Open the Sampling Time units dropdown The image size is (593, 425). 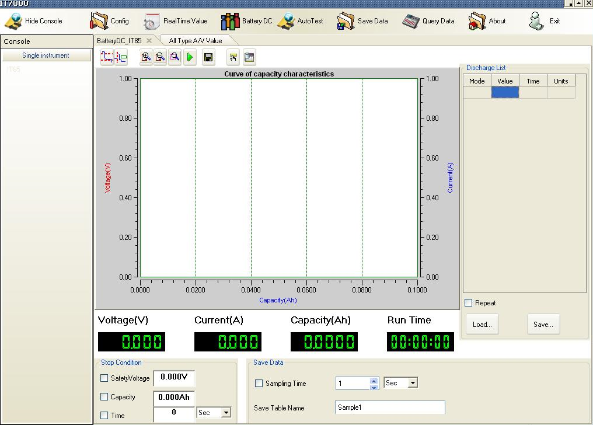click(413, 383)
